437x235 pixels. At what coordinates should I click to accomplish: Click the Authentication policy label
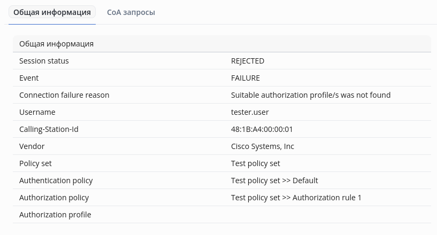[x=56, y=181]
